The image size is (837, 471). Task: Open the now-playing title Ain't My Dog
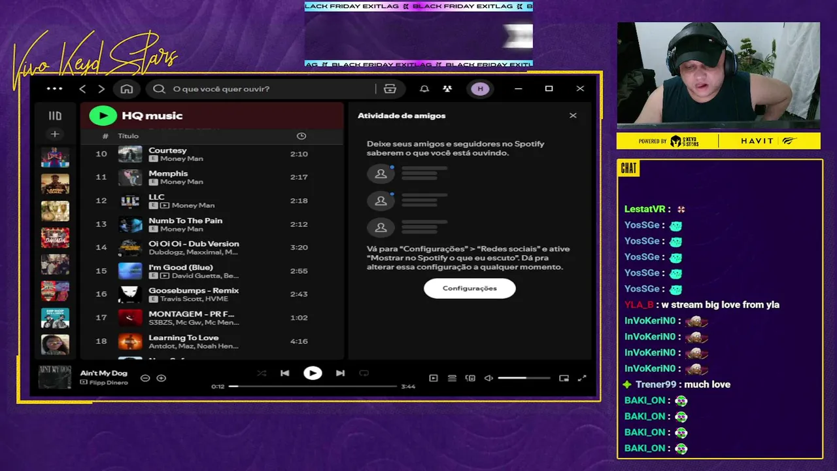103,374
